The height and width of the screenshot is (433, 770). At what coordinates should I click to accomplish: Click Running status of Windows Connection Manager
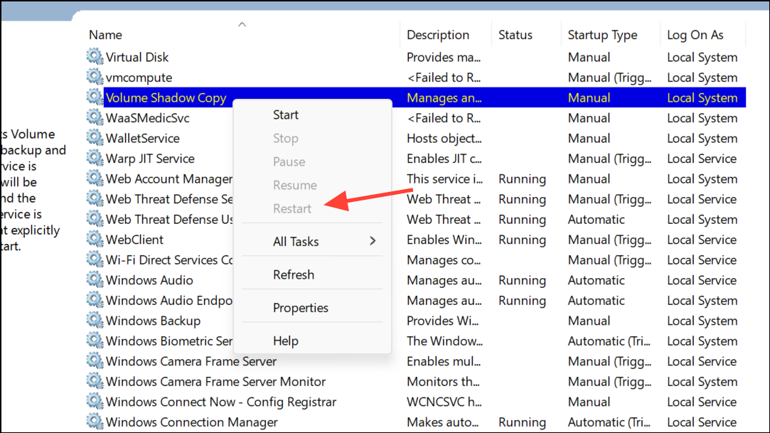(522, 422)
